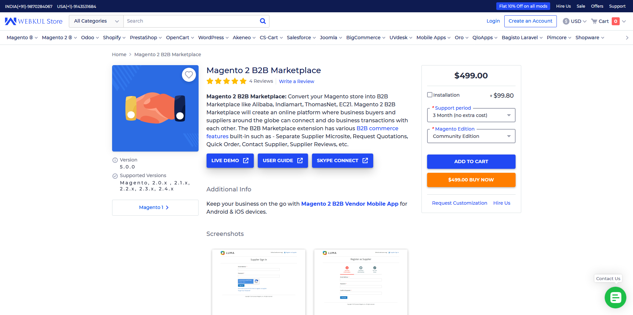Open the Register as Supplier screenshot thumbnail
This screenshot has width=633, height=315.
pos(361,282)
